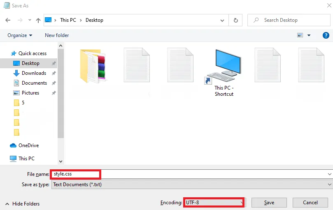Click the Cancel button
This screenshot has width=333, height=210.
click(x=310, y=203)
